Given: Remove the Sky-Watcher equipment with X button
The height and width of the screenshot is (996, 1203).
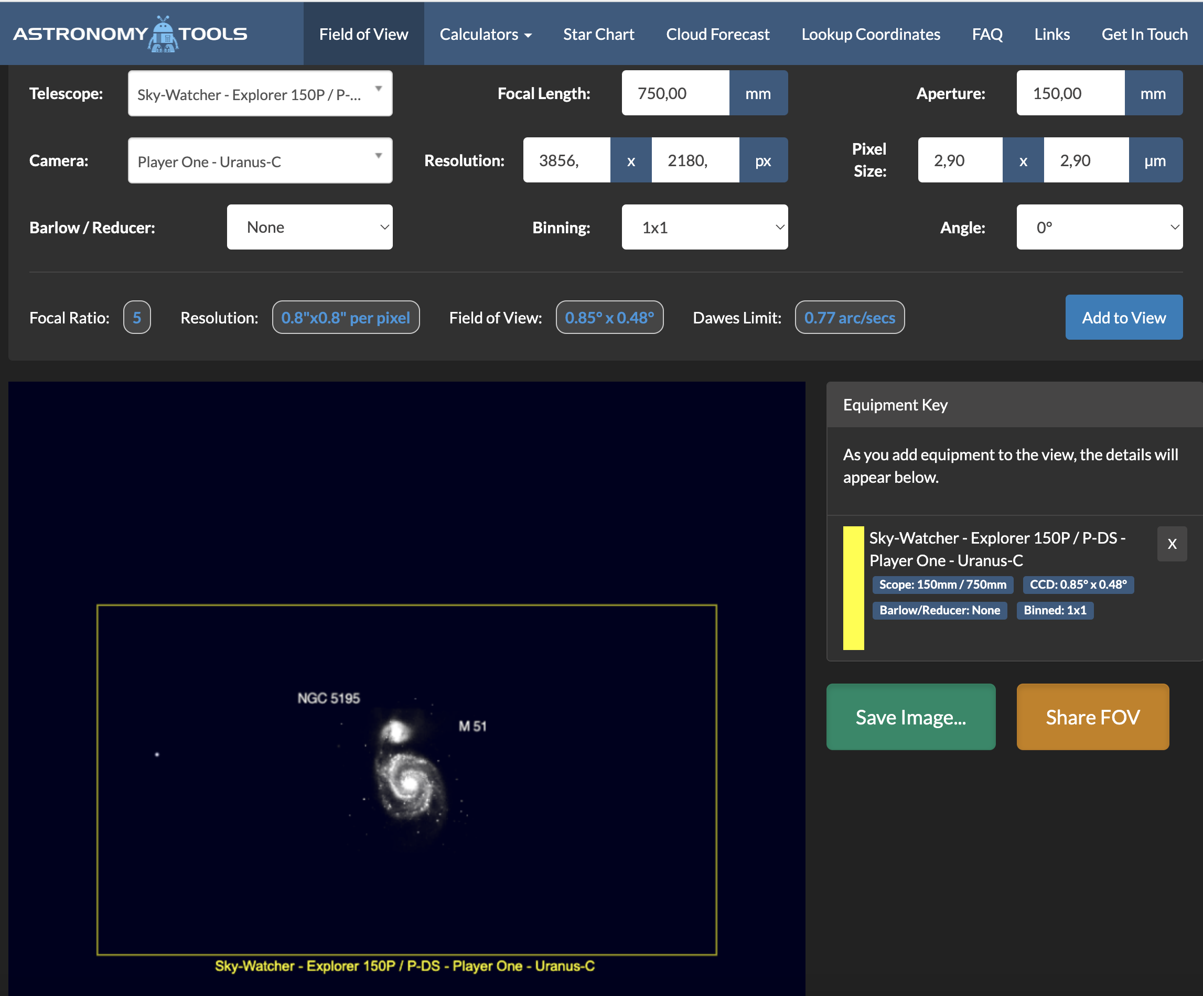Looking at the screenshot, I should pos(1172,544).
